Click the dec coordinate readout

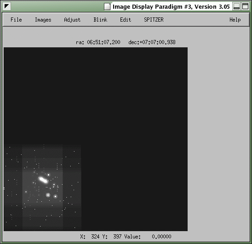152,42
